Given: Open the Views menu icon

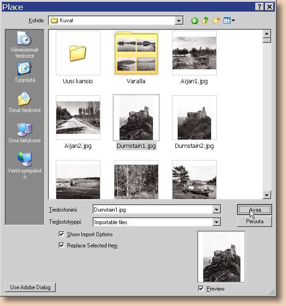Looking at the screenshot, I should pos(229,20).
